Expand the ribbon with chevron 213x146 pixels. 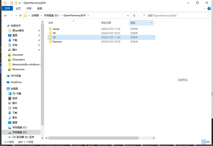coord(205,9)
